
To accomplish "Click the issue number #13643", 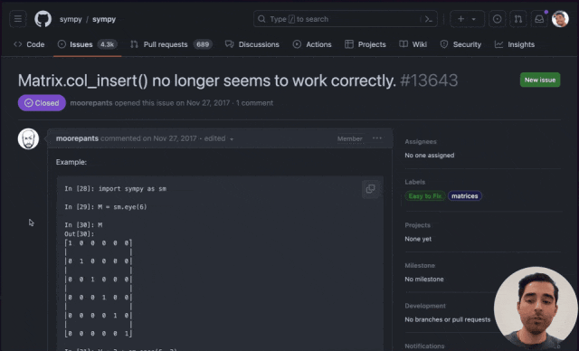I will coord(429,81).
